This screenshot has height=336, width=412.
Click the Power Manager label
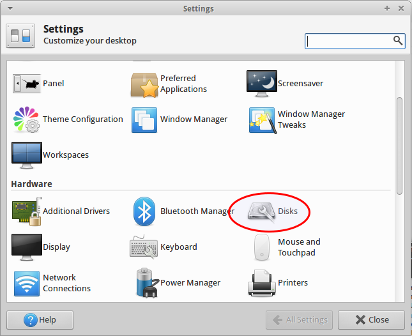click(190, 283)
